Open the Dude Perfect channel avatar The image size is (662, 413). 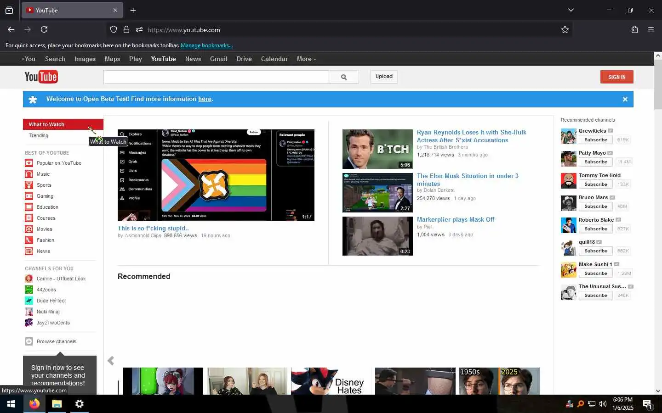pos(29,301)
